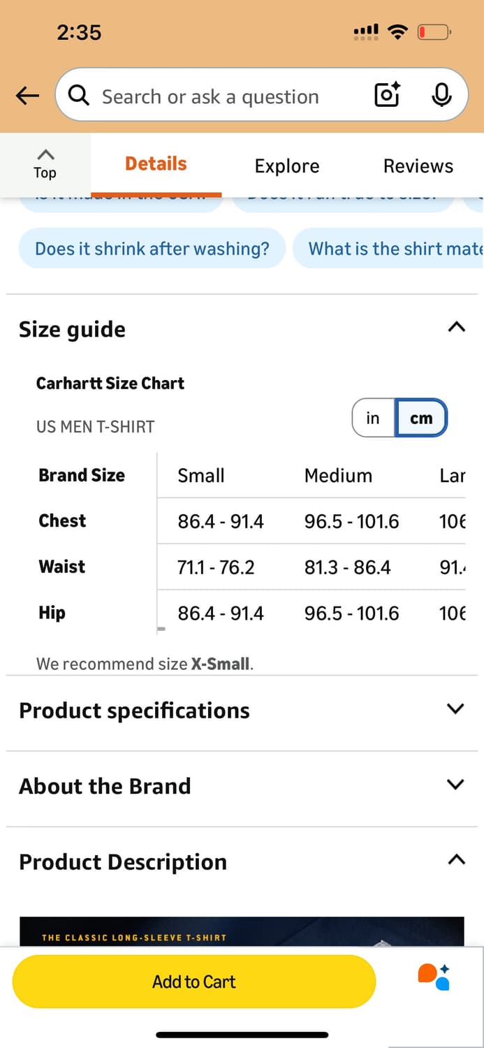Jump to Top with the up arrow

tap(45, 163)
